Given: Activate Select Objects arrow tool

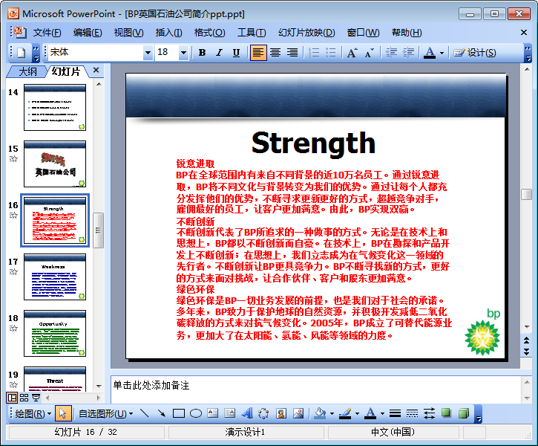Looking at the screenshot, I should (x=63, y=413).
